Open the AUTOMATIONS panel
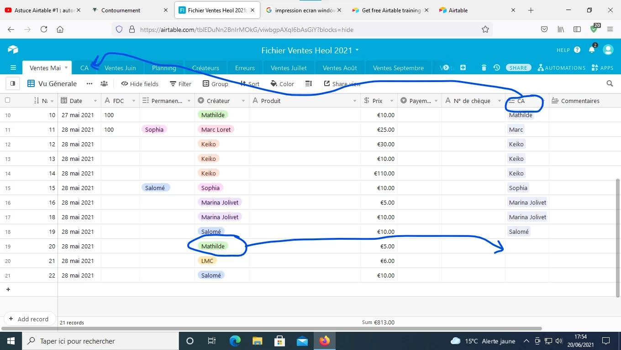Screen dimensions: 621x350 click(x=562, y=68)
